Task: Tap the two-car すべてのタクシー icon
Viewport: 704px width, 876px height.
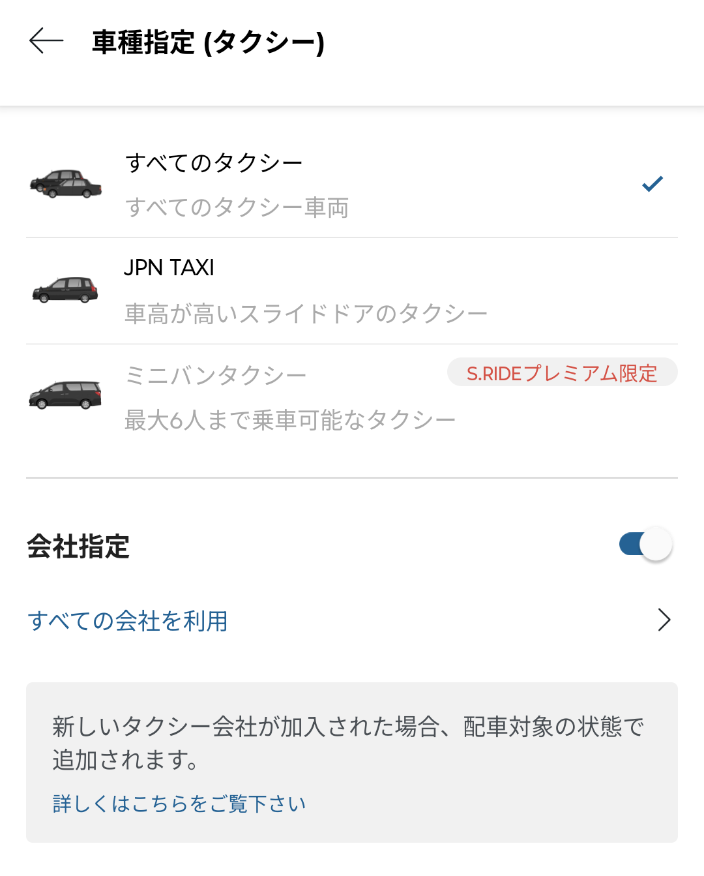Action: [x=66, y=185]
